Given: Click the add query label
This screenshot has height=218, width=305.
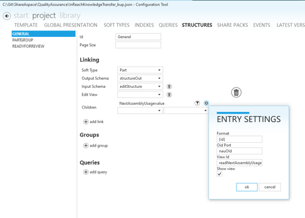Looking at the screenshot, I should 98,172.
